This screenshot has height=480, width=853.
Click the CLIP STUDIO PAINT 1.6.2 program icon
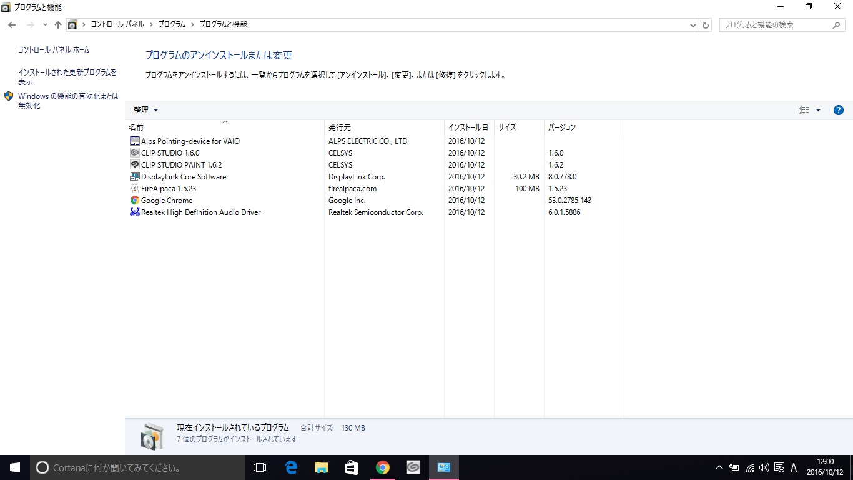[135, 165]
